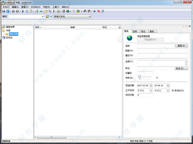
Task: Click the first globe check icon
Action: 85,11
